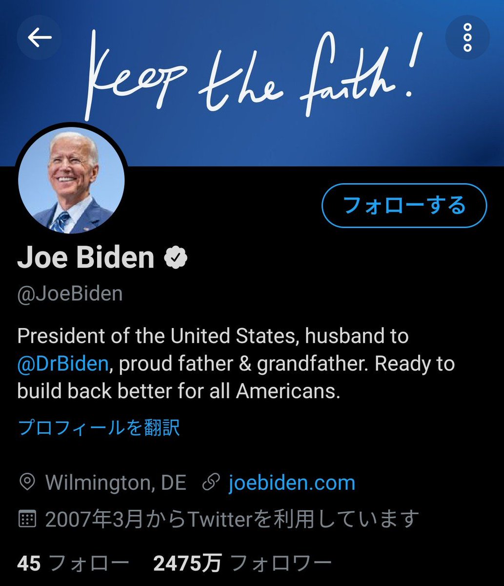Click the calendar join-date icon
The height and width of the screenshot is (586, 504).
(27, 519)
